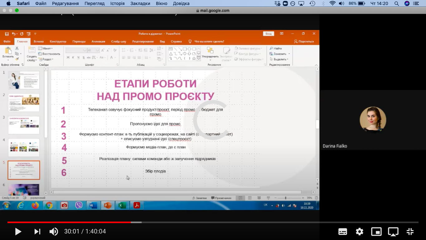Enable miniplayer mode
Viewport: 426px width, 240px height.
(376, 232)
